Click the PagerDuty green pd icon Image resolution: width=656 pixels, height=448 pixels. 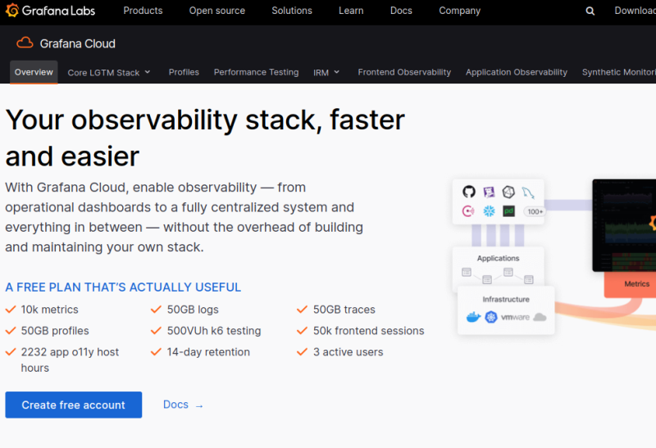508,211
